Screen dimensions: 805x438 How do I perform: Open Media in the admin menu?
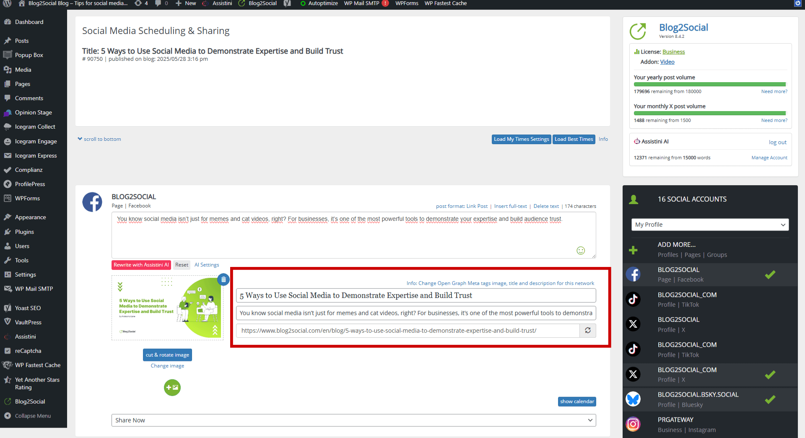click(x=23, y=70)
